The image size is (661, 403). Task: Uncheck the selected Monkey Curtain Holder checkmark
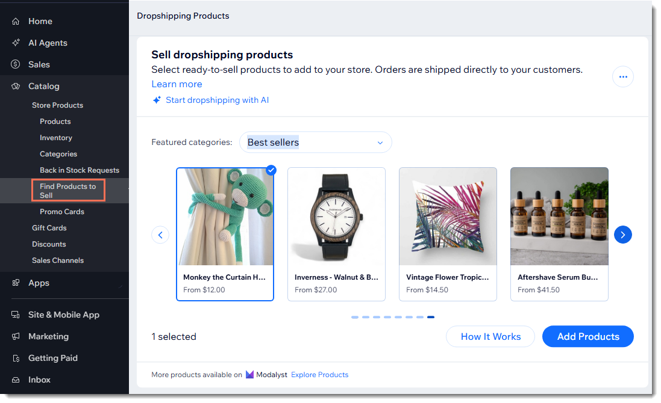click(271, 170)
